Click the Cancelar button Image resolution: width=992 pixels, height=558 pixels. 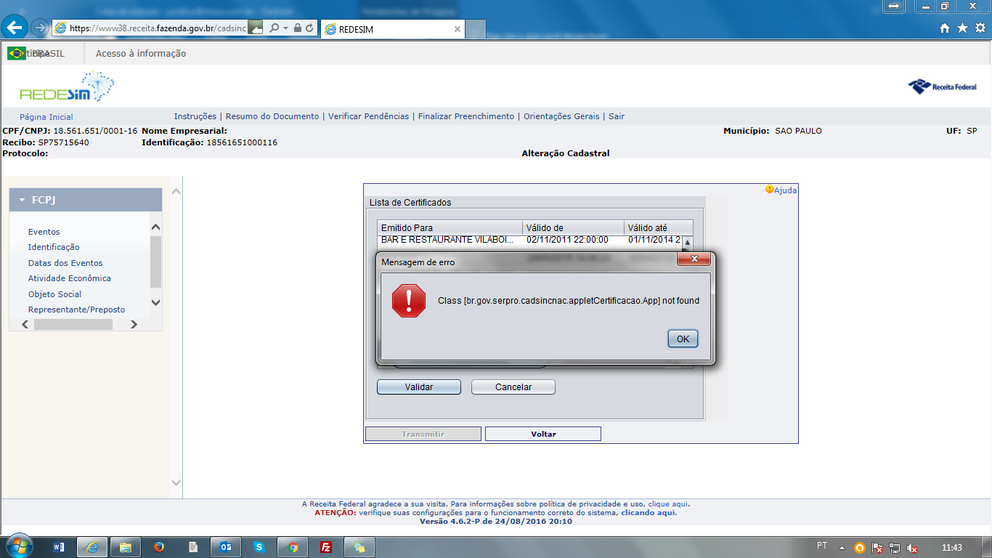click(x=513, y=387)
